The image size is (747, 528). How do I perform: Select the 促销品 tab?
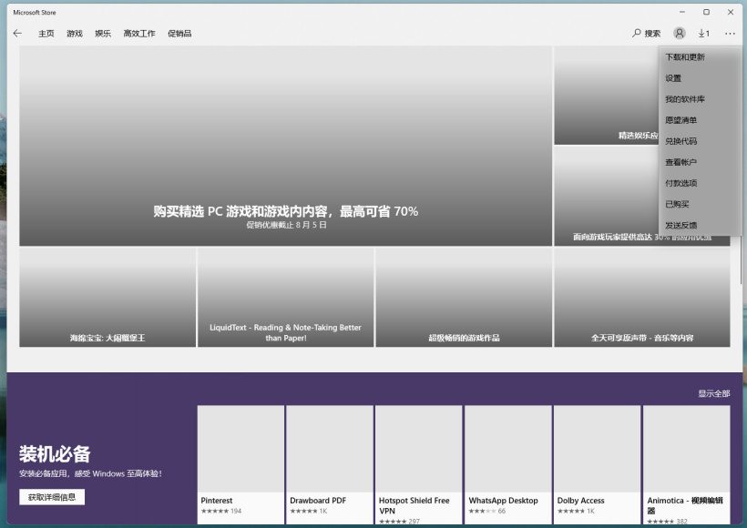[x=179, y=34]
